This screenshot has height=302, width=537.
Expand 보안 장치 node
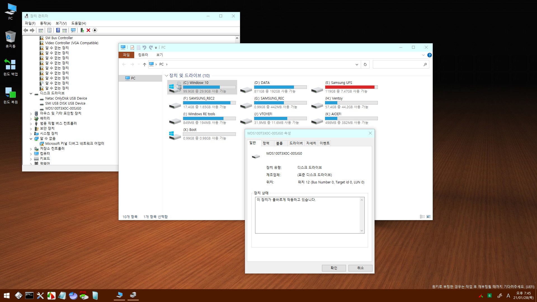[31, 129]
